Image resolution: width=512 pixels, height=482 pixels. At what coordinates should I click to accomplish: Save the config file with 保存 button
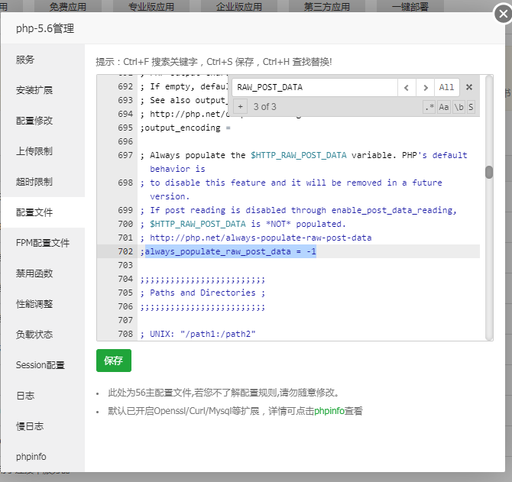pyautogui.click(x=114, y=361)
